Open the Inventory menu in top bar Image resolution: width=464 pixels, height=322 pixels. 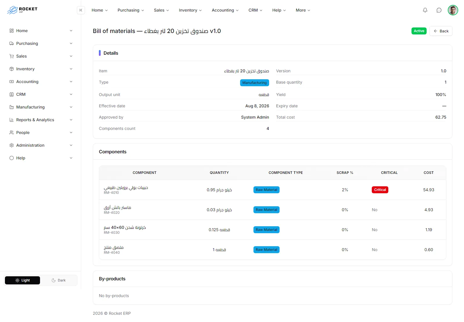(x=190, y=10)
